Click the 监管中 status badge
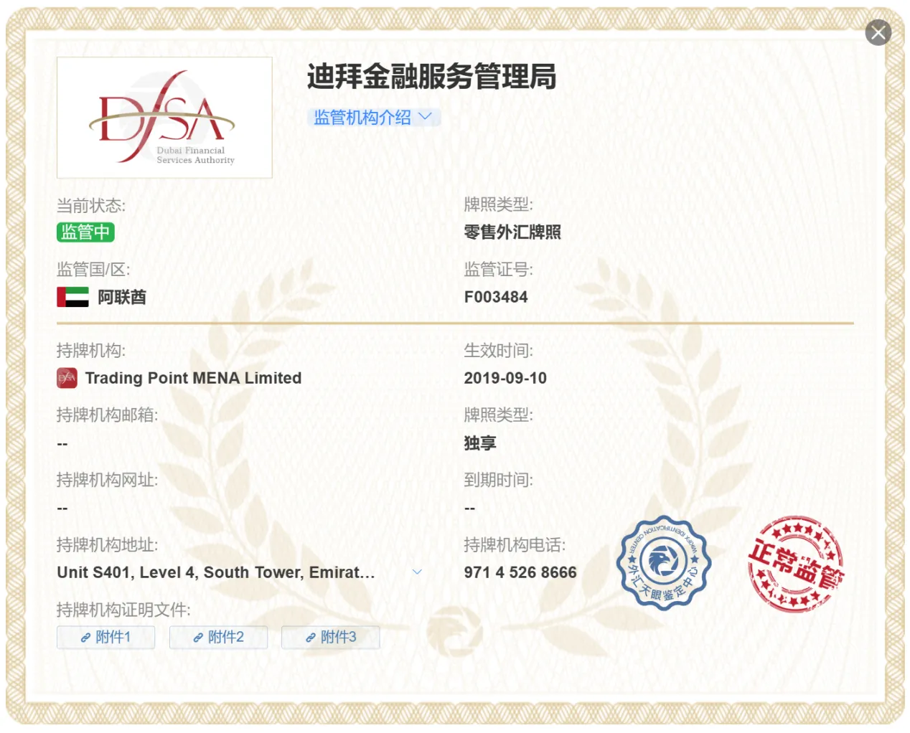910x733 pixels. 85,232
